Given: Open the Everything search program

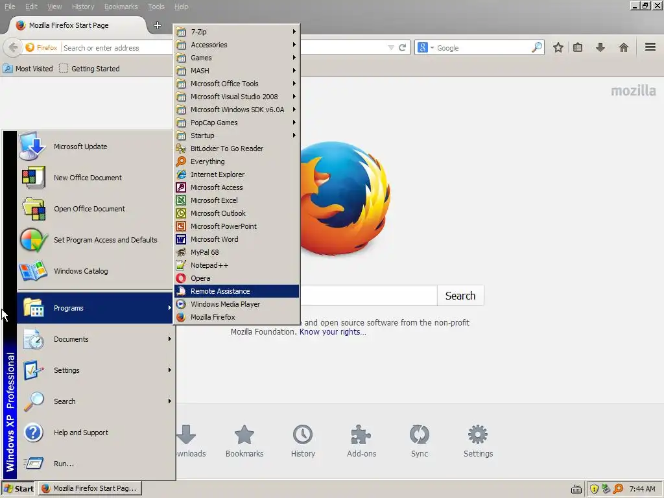Looking at the screenshot, I should 236,161.
